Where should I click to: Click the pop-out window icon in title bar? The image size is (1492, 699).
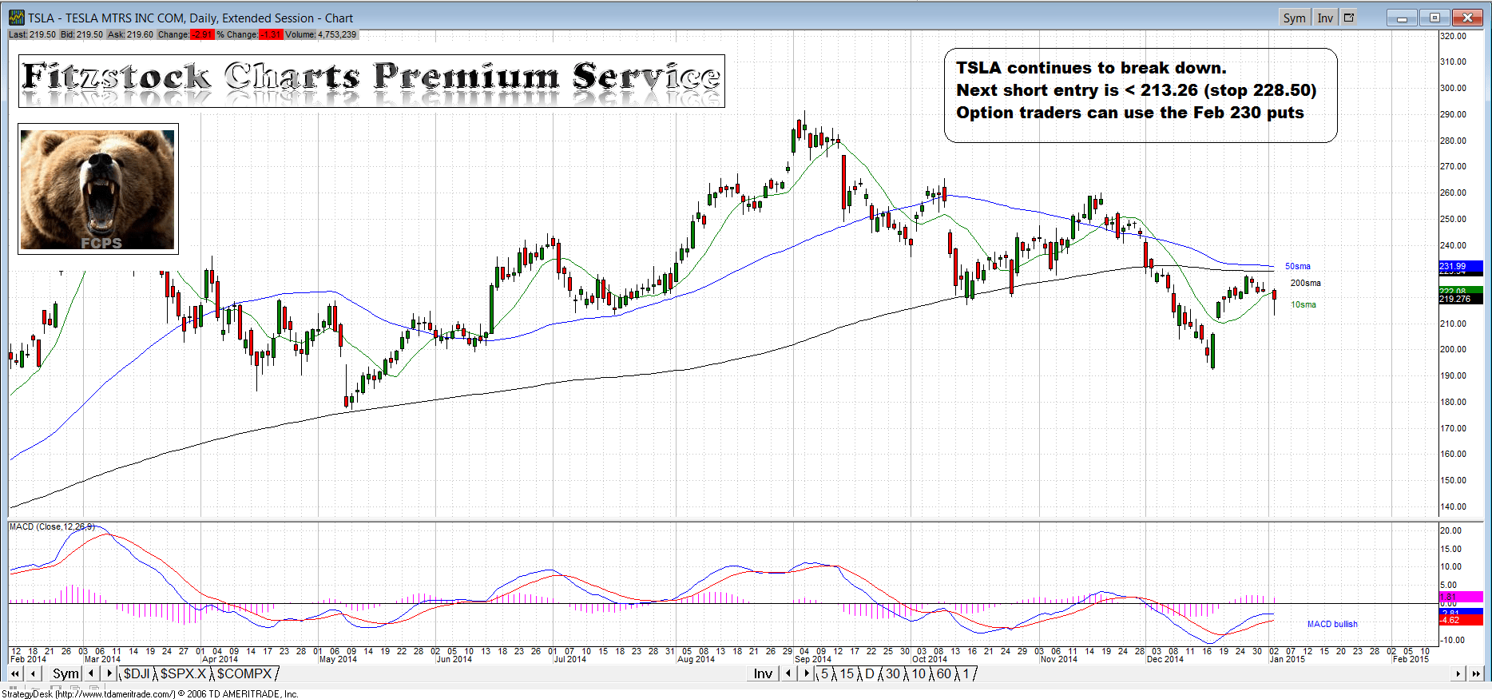click(x=1349, y=18)
